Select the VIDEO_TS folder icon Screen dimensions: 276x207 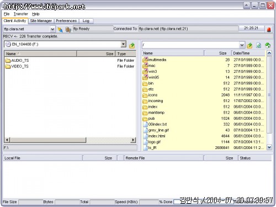pyautogui.click(x=8, y=66)
